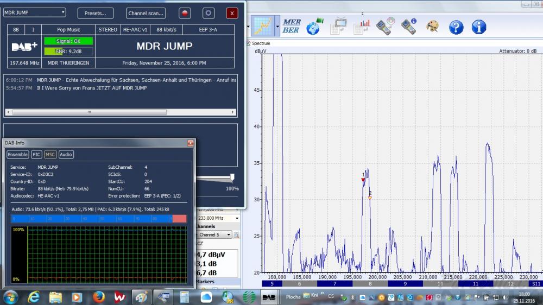Viewport: 543px width, 305px height.
Task: Click the 88 kbit/s bitrate cell
Action: coord(166,30)
